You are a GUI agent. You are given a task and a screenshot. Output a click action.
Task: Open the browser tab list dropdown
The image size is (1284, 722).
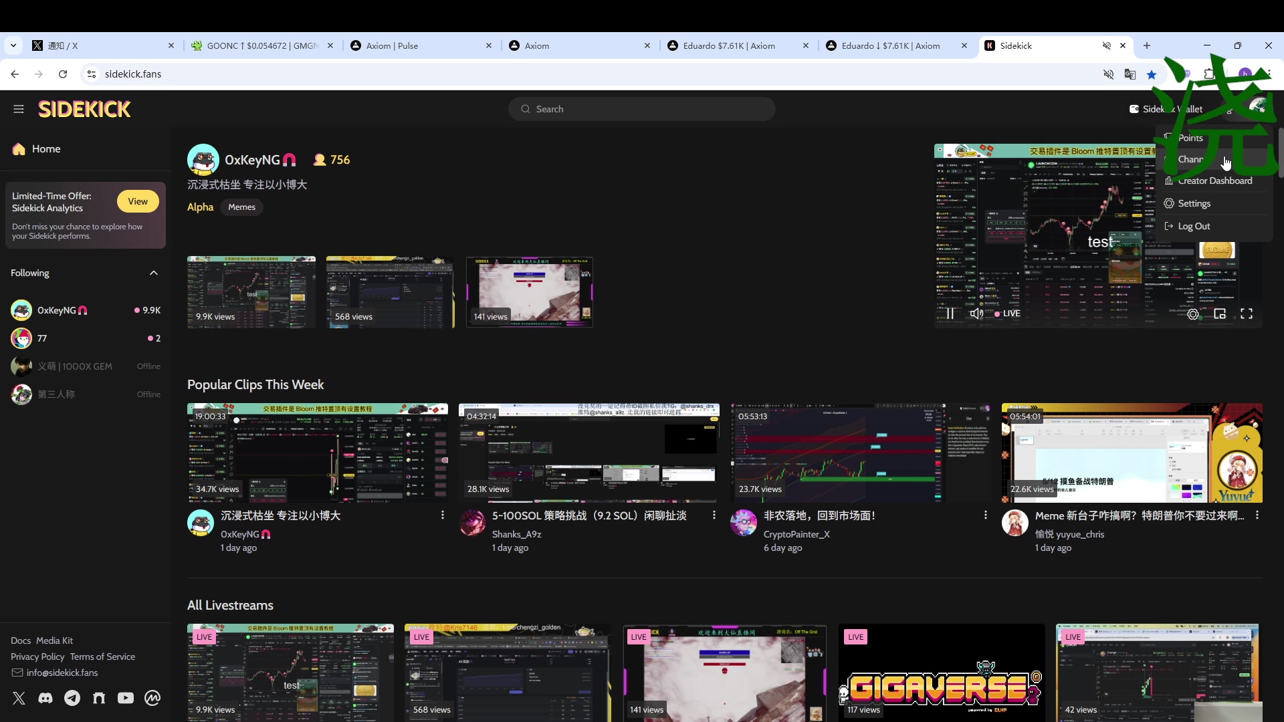tap(13, 45)
